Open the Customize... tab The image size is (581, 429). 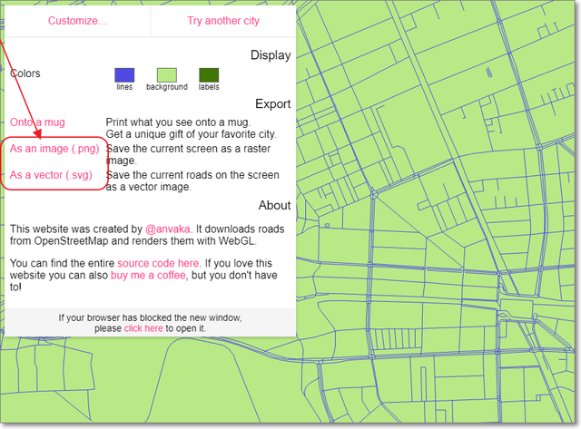click(77, 20)
